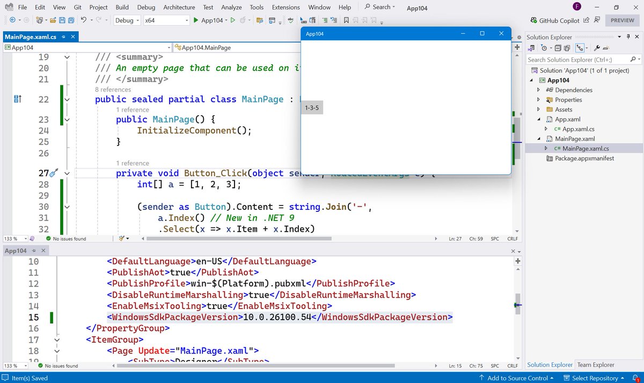Viewport: 644px width, 383px height.
Task: Collapse All icon in Solution Explorer
Action: click(558, 48)
